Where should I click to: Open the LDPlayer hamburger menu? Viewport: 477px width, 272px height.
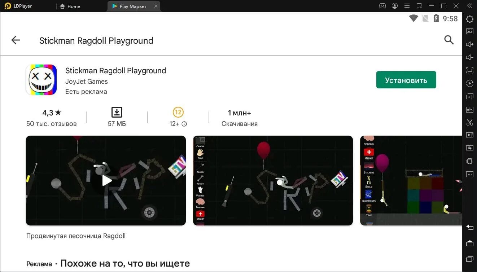[407, 6]
